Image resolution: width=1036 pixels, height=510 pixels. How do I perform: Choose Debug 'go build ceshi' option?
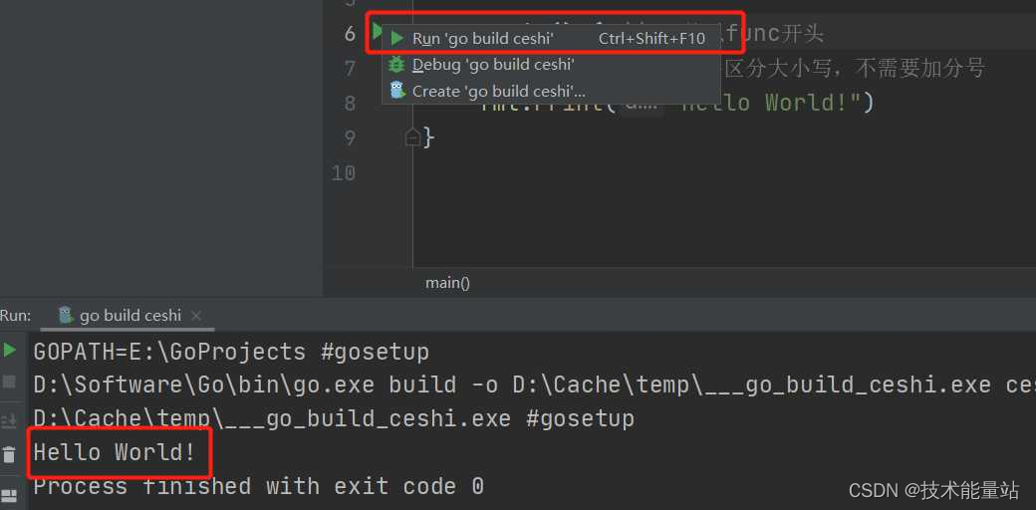tap(551, 65)
